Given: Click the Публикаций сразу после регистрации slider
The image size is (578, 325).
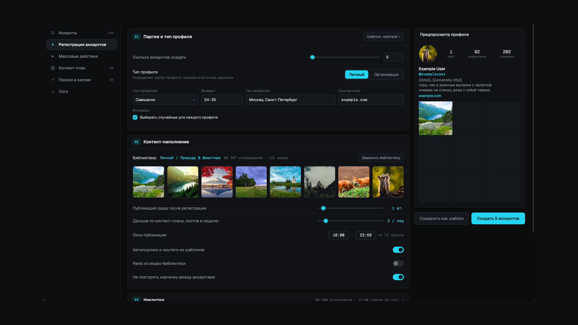Looking at the screenshot, I should pos(350,208).
